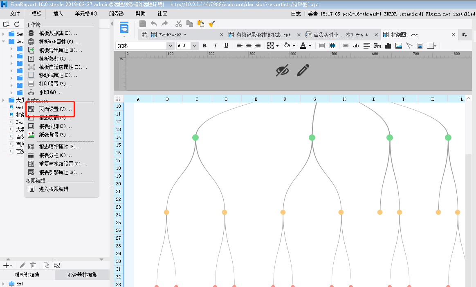Open the add dataset plus dropdown

(8, 265)
